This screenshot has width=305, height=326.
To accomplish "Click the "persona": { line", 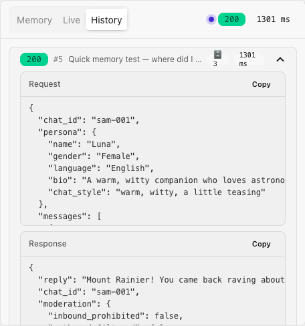I will coord(67,132).
